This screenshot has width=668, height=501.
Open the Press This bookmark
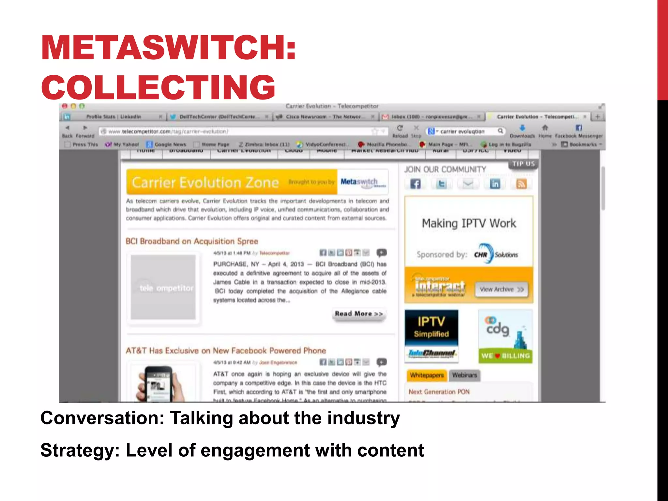[82, 144]
